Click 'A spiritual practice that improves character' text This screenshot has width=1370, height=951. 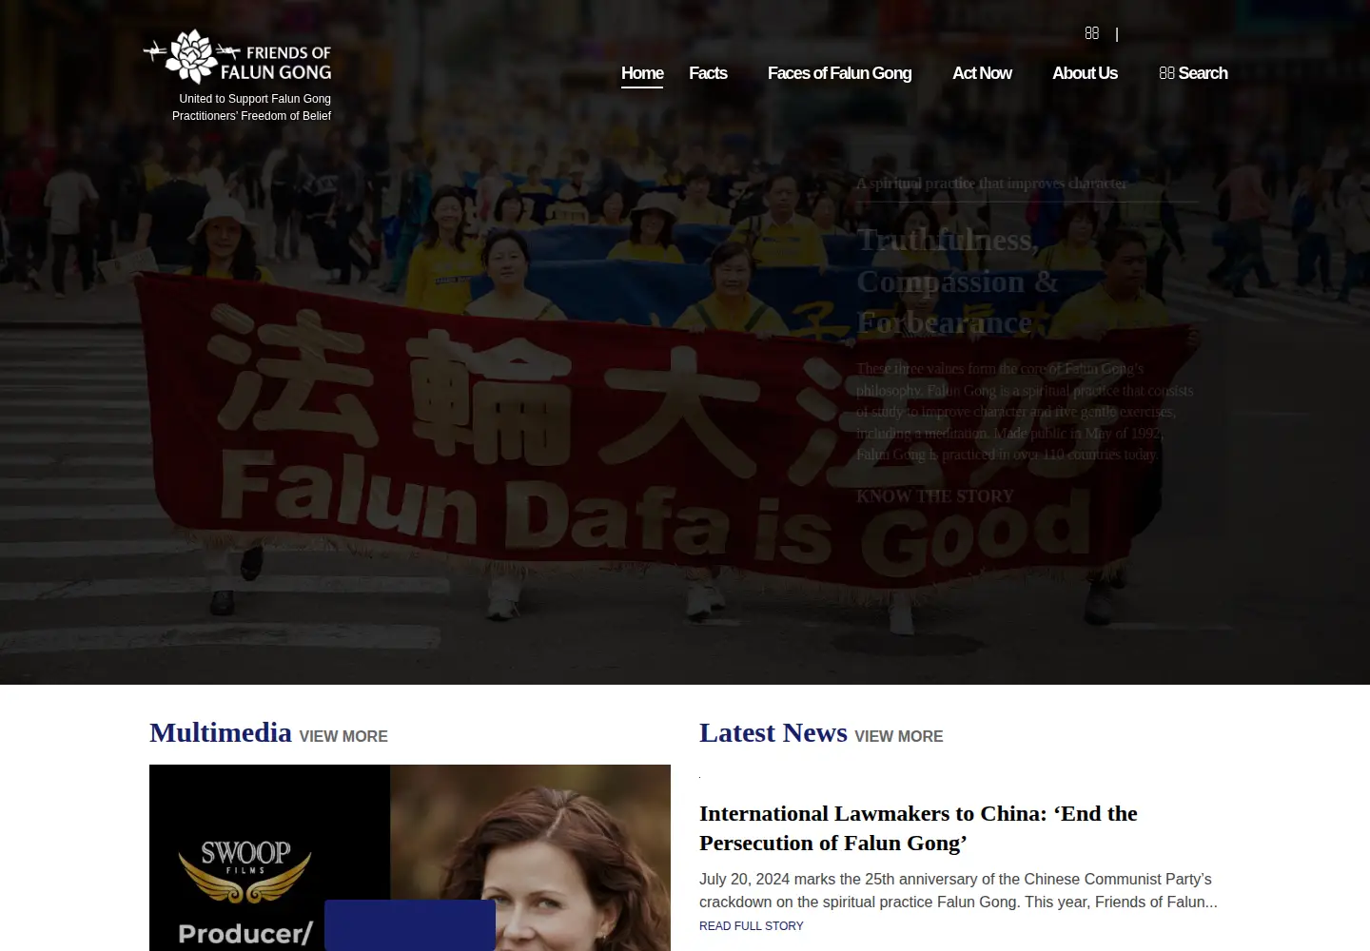pos(991,184)
